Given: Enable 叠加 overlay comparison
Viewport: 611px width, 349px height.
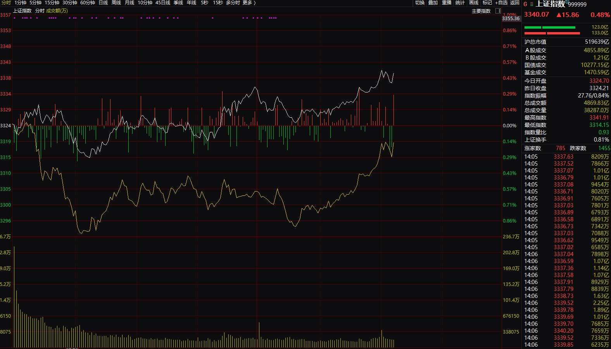Looking at the screenshot, I should pyautogui.click(x=433, y=3).
